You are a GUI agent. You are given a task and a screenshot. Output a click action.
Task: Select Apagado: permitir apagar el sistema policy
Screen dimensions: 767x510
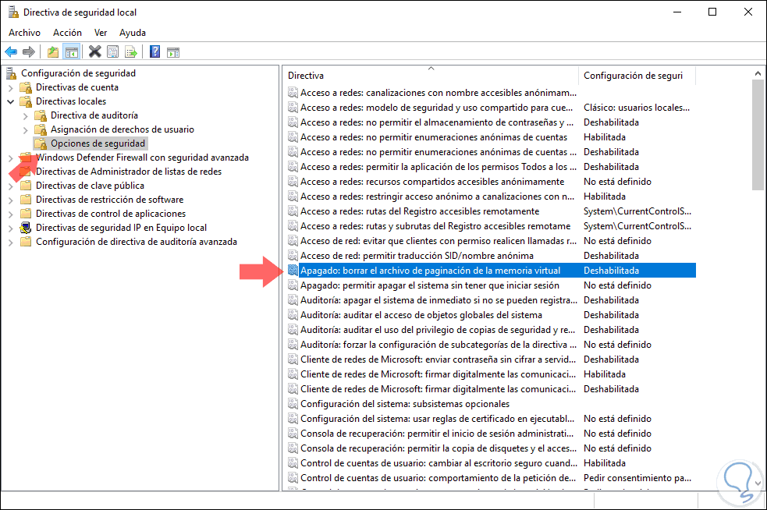(x=429, y=285)
